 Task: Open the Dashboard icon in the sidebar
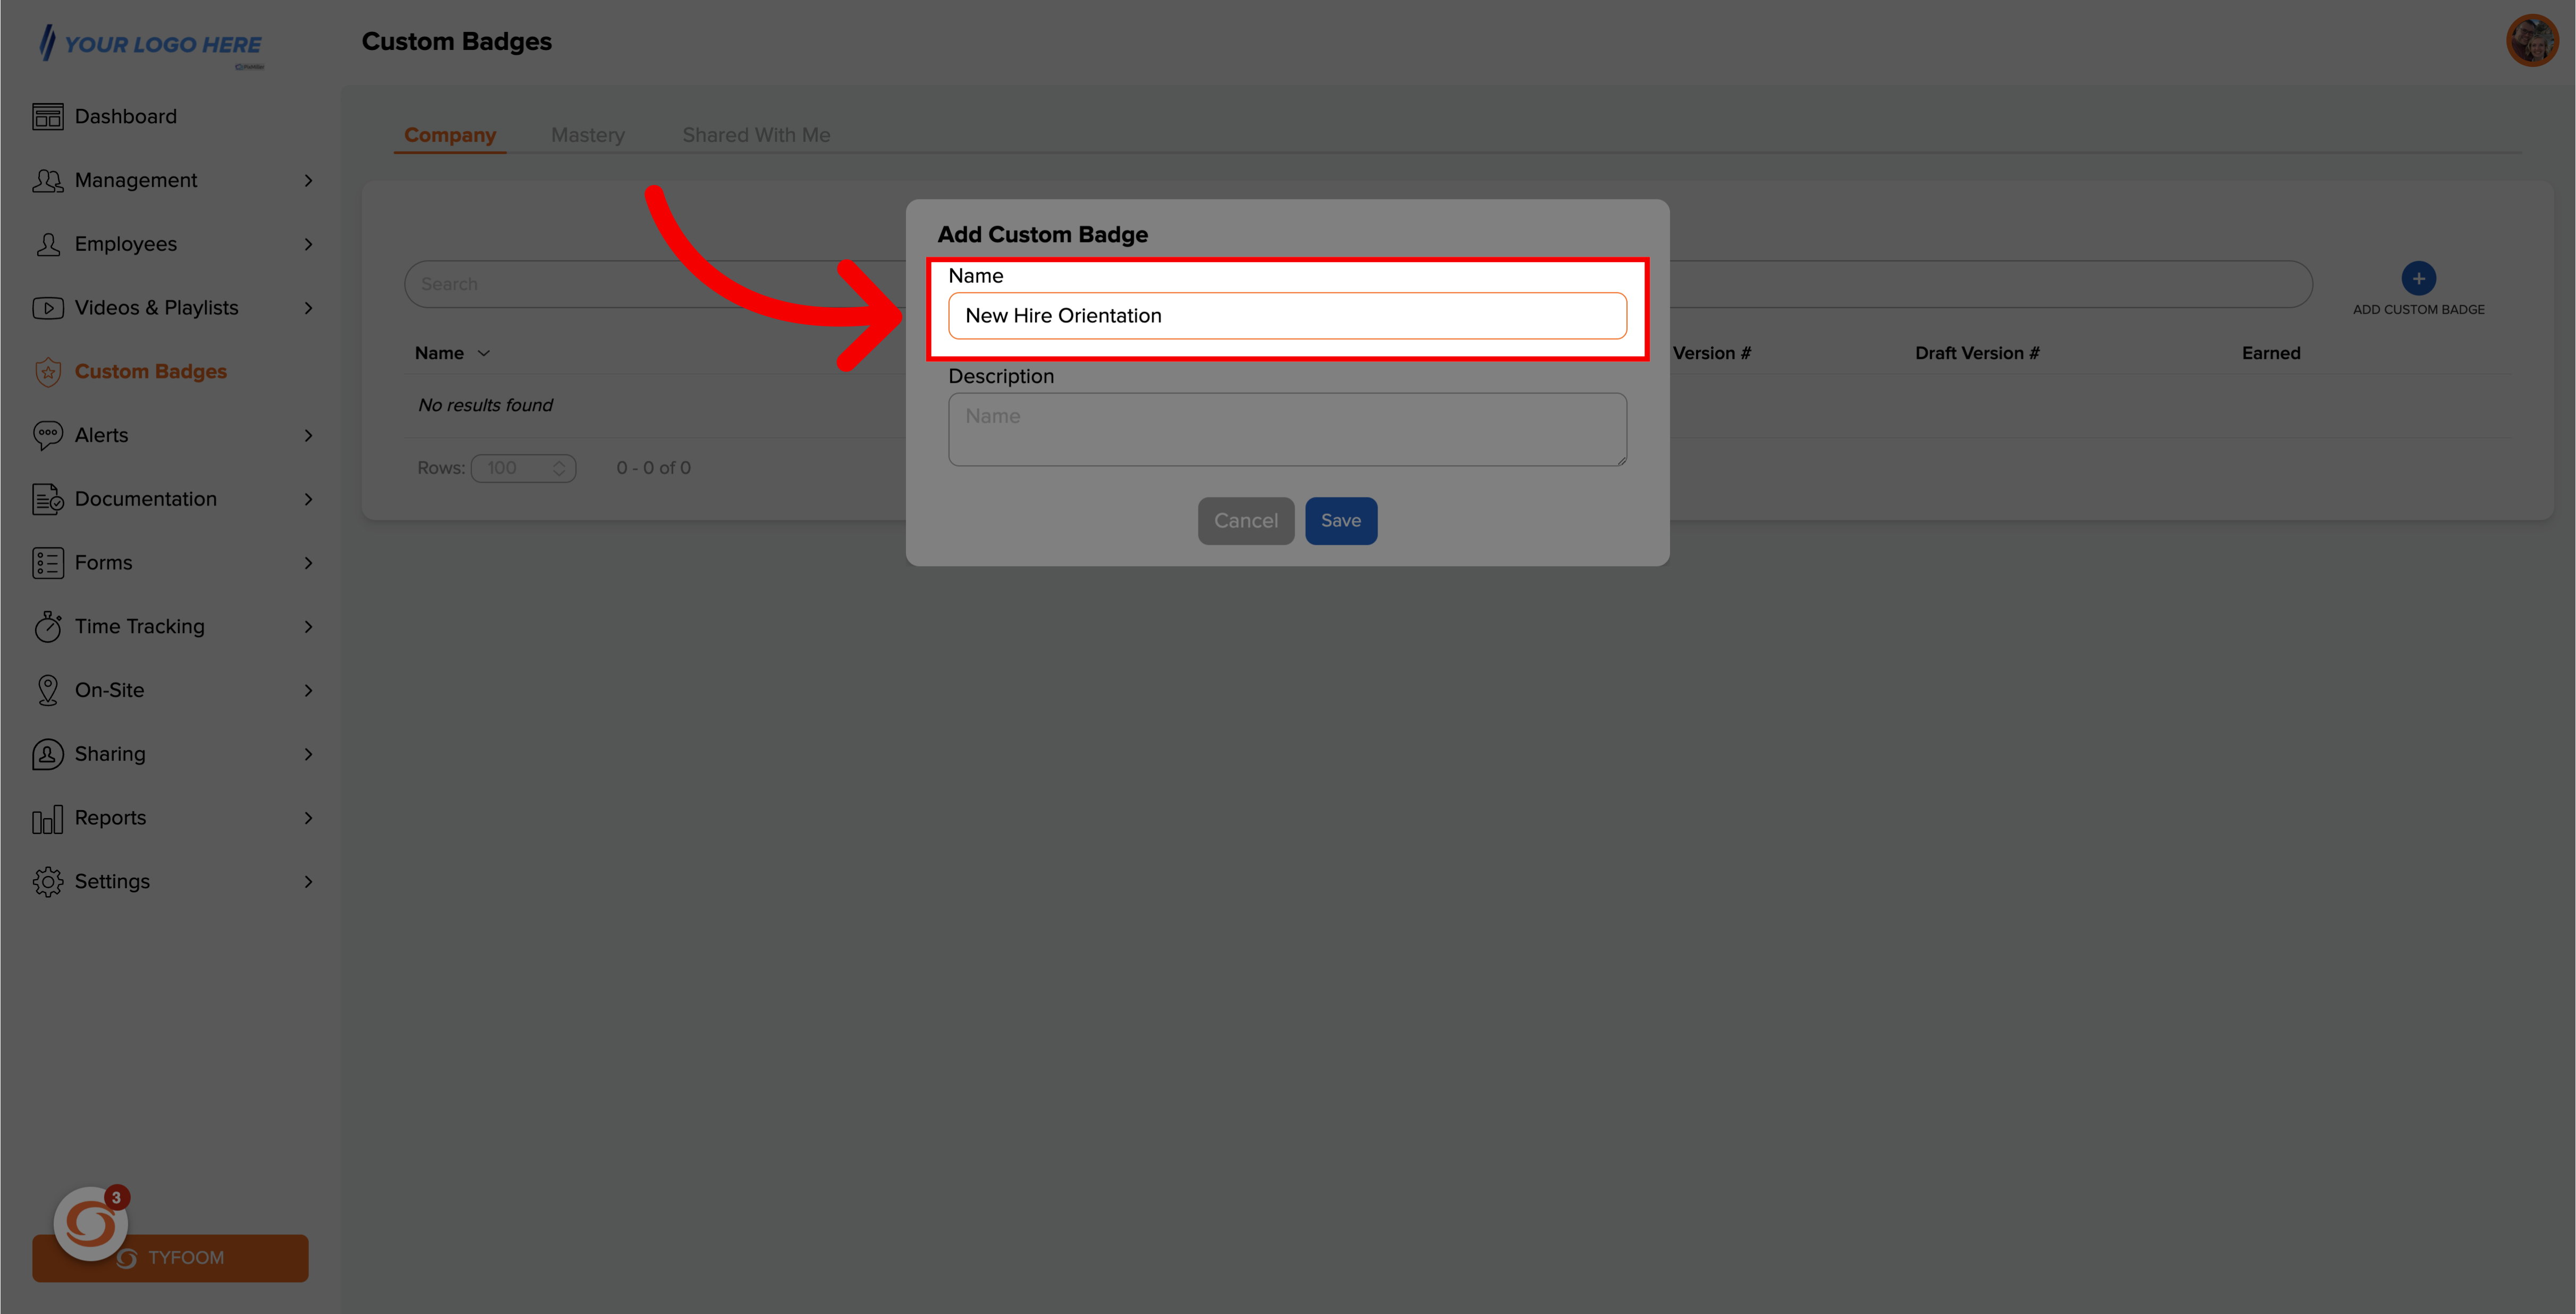point(47,115)
